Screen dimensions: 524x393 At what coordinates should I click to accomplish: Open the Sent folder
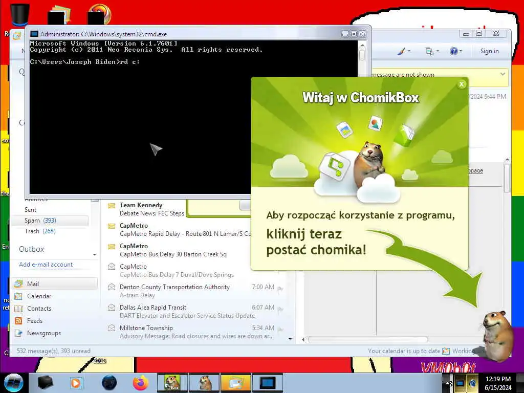(x=30, y=209)
